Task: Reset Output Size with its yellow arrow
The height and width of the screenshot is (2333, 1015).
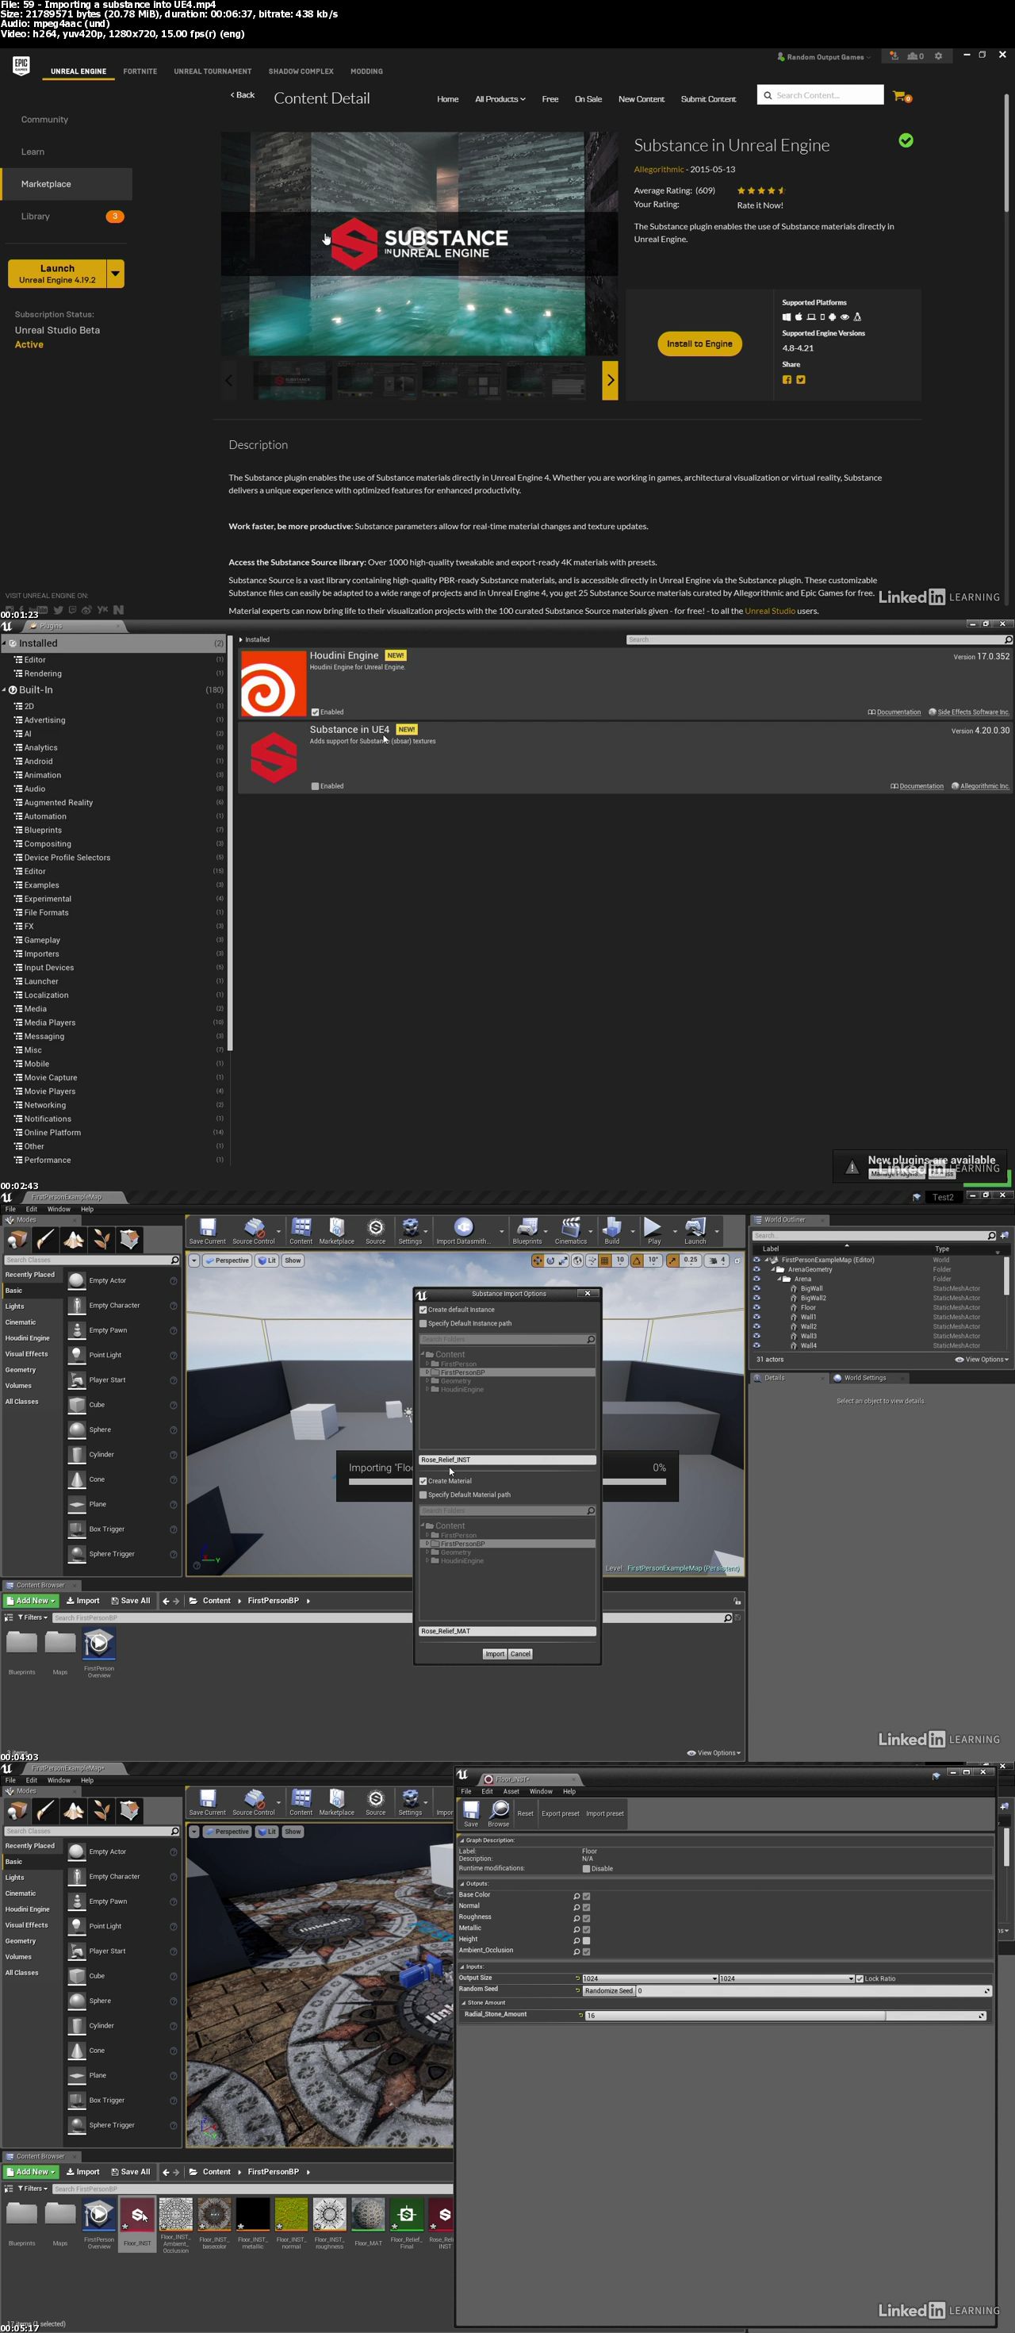Action: [577, 1979]
